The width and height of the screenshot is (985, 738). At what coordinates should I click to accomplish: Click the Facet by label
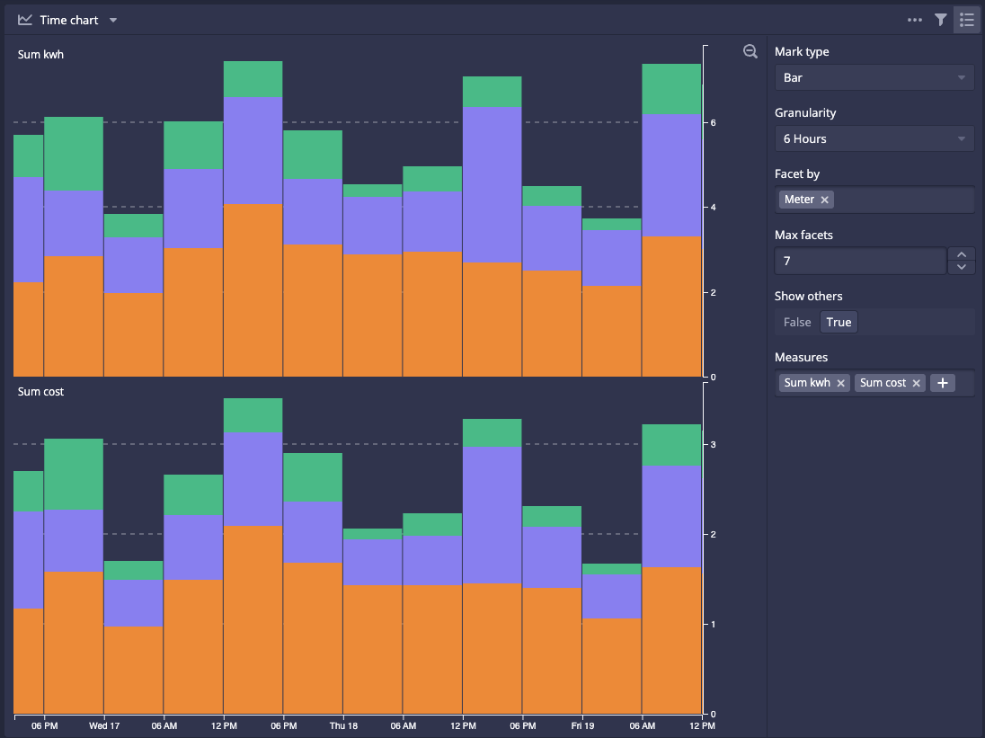(x=797, y=174)
